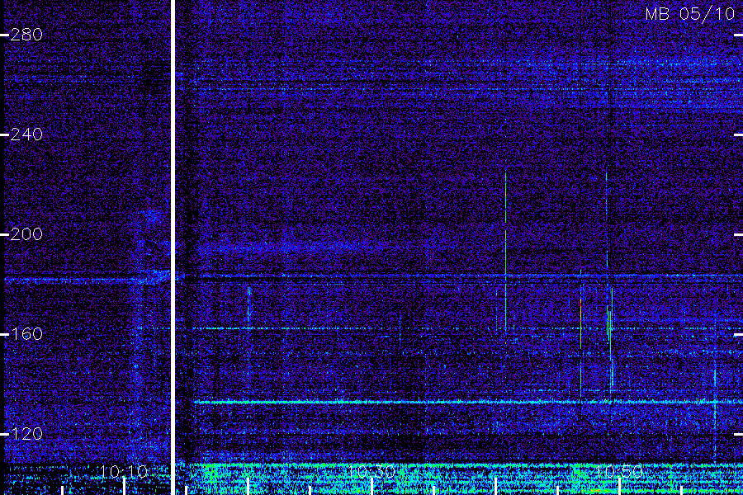Click the 240 frequency axis label
The height and width of the screenshot is (495, 743).
(26, 134)
